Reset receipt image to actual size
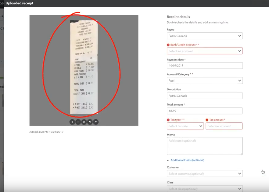The width and height of the screenshot is (269, 192). click(84, 122)
